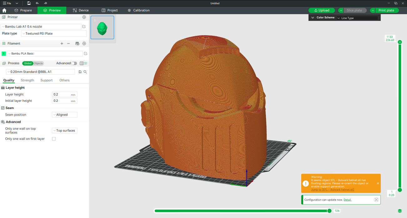Open the Plate type dropdown

tap(54, 34)
